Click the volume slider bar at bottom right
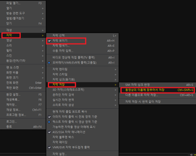Image resolution: width=196 pixels, height=156 pixels. click(x=195, y=155)
